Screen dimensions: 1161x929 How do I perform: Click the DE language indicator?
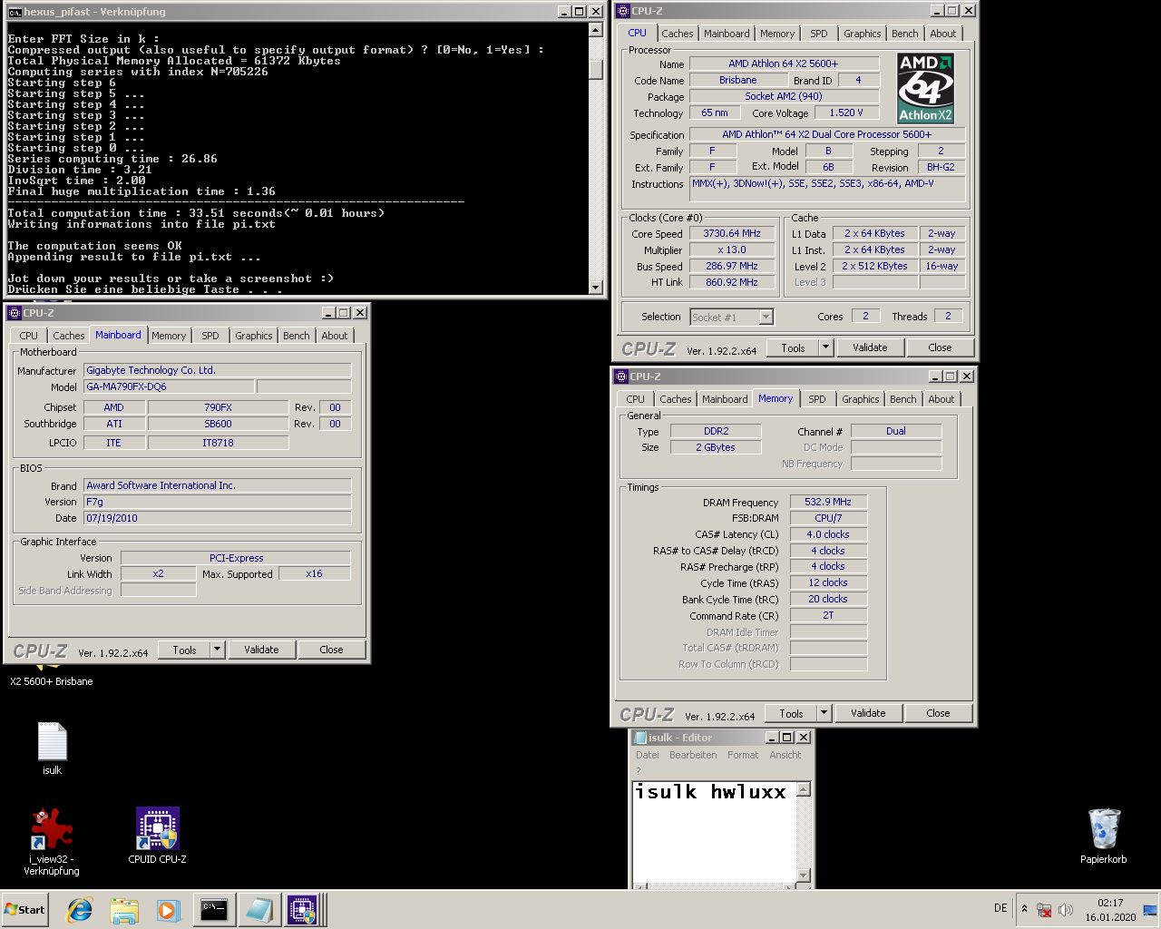[x=1000, y=908]
